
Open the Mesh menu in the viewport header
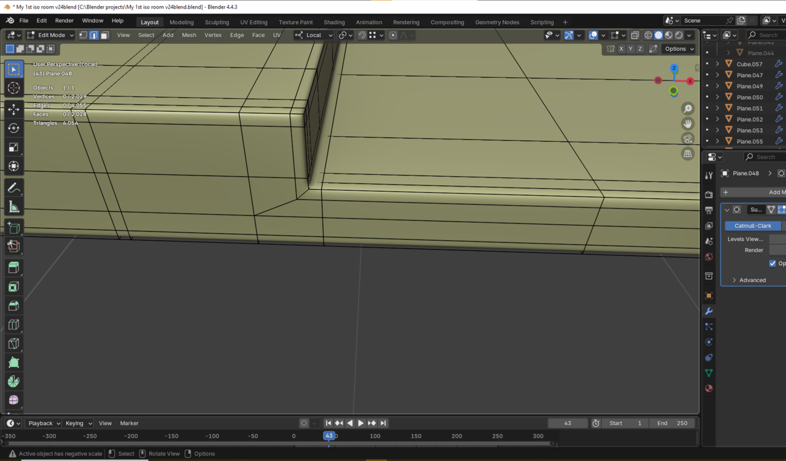pyautogui.click(x=189, y=35)
